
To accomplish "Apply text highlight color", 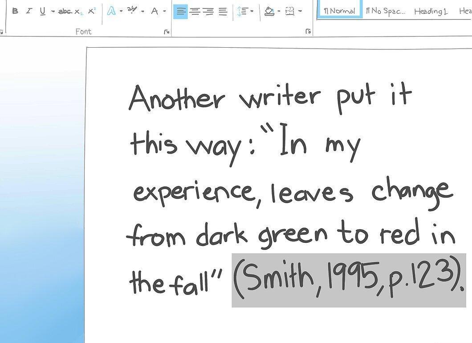I will [x=131, y=11].
